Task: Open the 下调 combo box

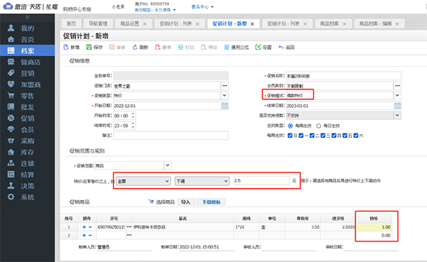Action: pyautogui.click(x=201, y=181)
